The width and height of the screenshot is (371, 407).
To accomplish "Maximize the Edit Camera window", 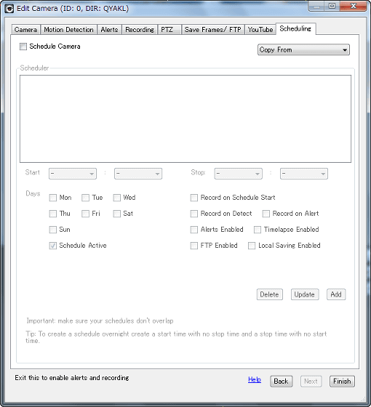I will click(332, 7).
